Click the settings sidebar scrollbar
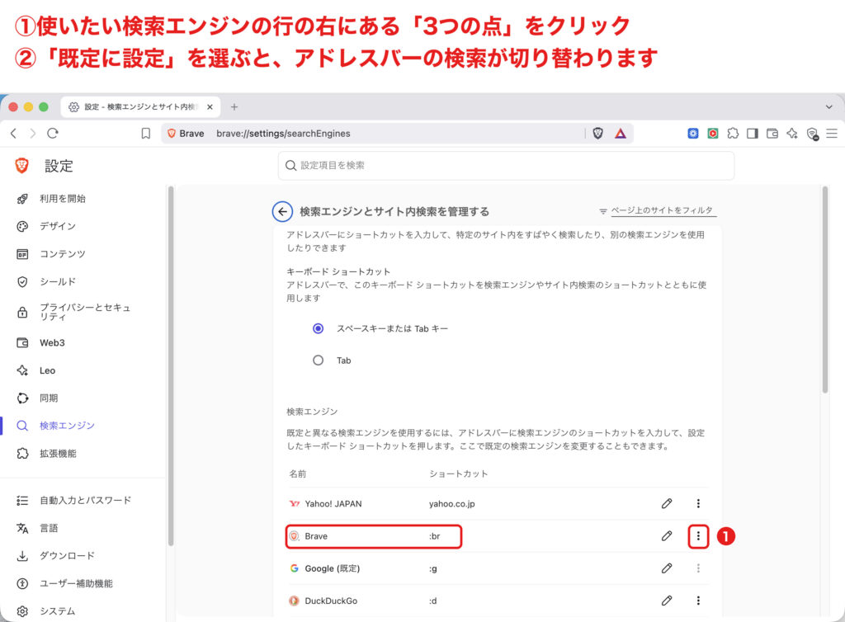The width and height of the screenshot is (845, 622). click(x=171, y=366)
